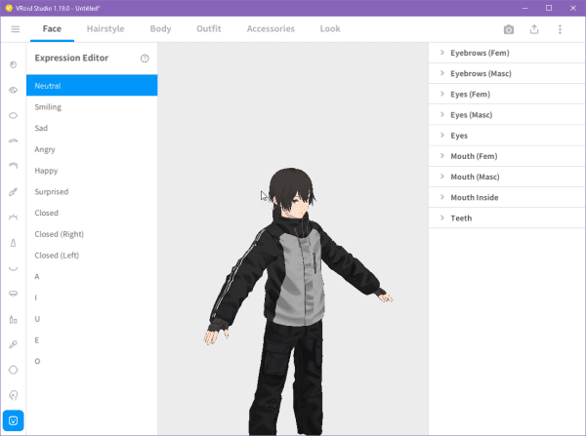This screenshot has width=586, height=436.
Task: Select the O mouth shape
Action: point(92,361)
